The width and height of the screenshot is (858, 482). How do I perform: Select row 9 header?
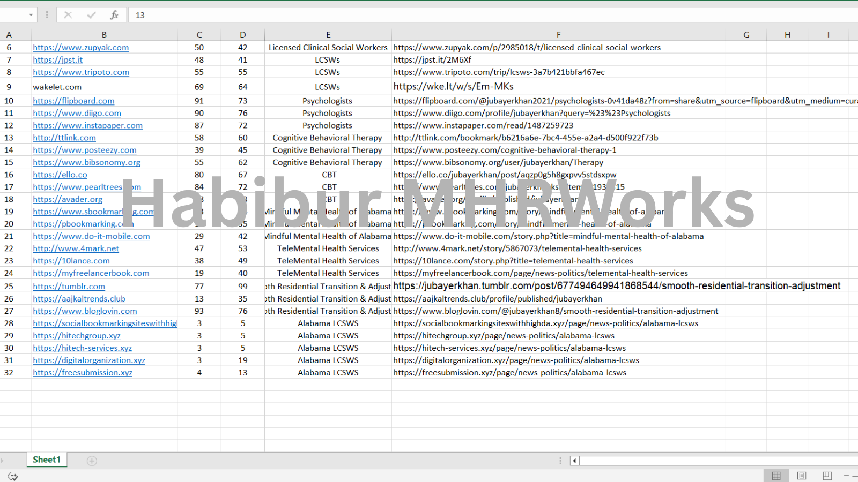coord(9,87)
